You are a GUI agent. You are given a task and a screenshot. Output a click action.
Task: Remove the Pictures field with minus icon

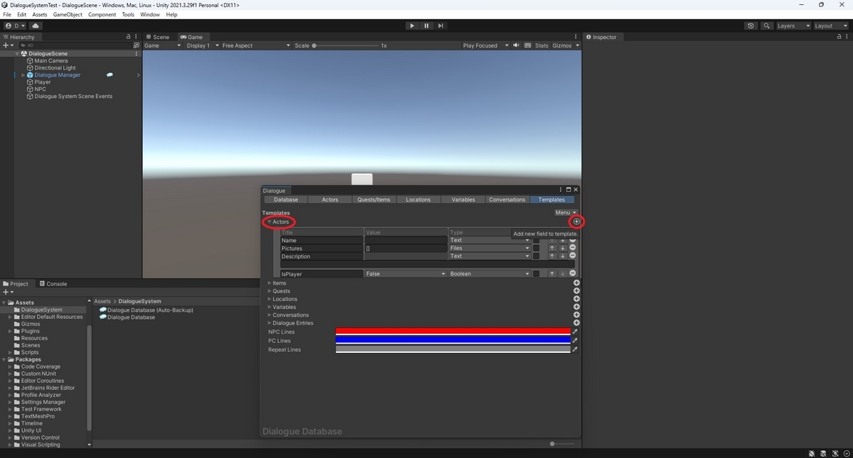572,248
